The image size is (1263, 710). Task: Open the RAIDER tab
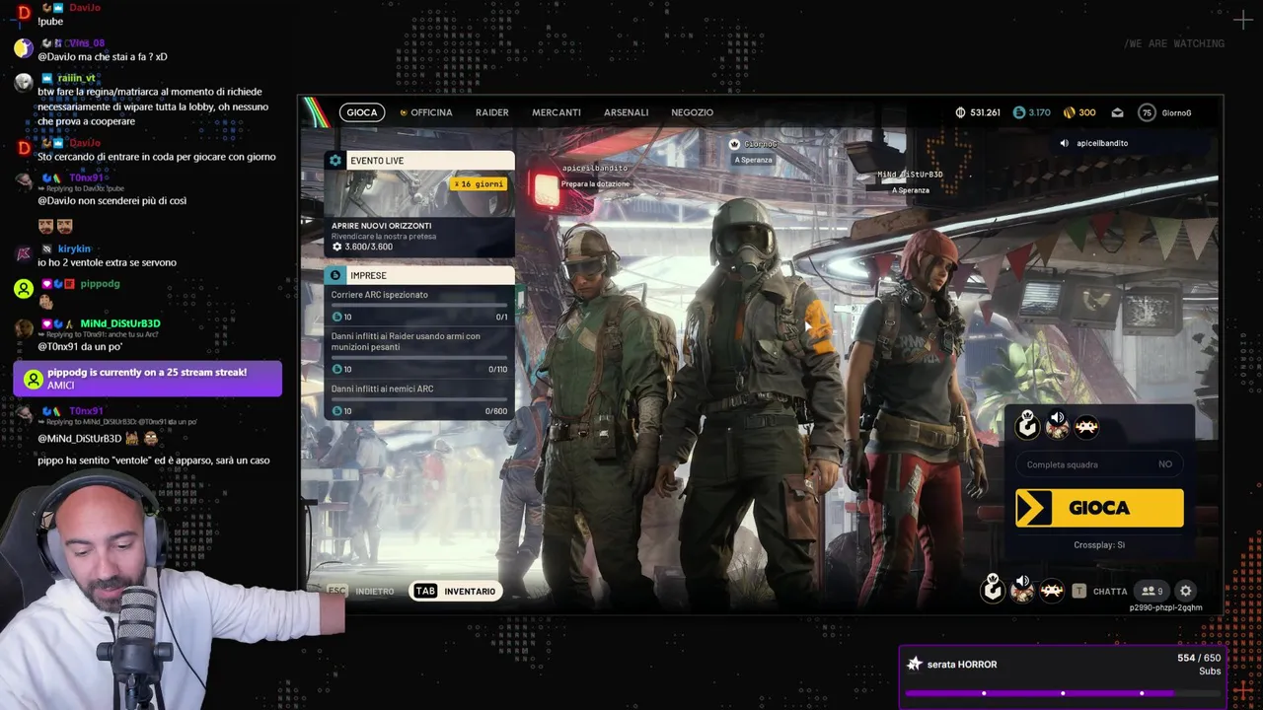[x=492, y=112]
